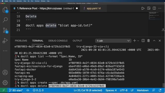Viewport: 165px width, 93px height.
Task: Click the terminal scrollbar thumb
Action: 163,85
